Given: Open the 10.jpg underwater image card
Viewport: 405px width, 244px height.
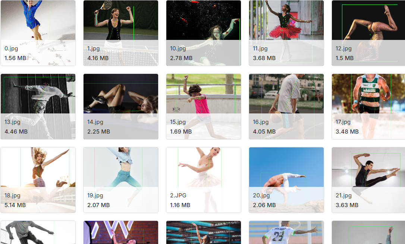Looking at the screenshot, I should coord(204,33).
